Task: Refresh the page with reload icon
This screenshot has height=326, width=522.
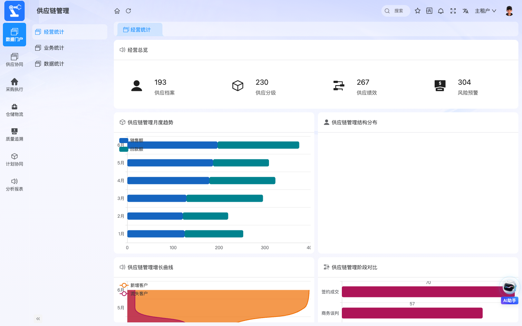Action: tap(128, 11)
